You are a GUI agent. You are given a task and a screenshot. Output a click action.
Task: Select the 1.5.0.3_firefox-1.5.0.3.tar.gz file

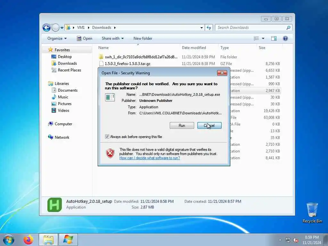[189, 64]
